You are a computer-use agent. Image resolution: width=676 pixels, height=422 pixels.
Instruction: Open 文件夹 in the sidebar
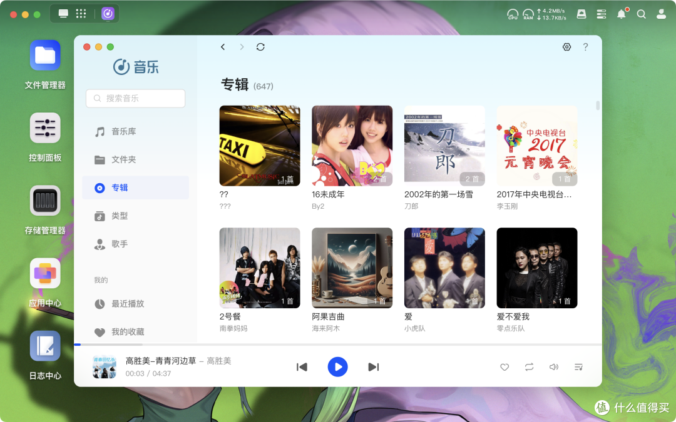click(x=135, y=159)
